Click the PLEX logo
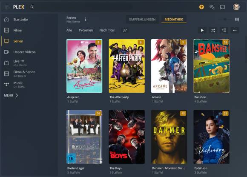247x177 pixels. click(19, 7)
